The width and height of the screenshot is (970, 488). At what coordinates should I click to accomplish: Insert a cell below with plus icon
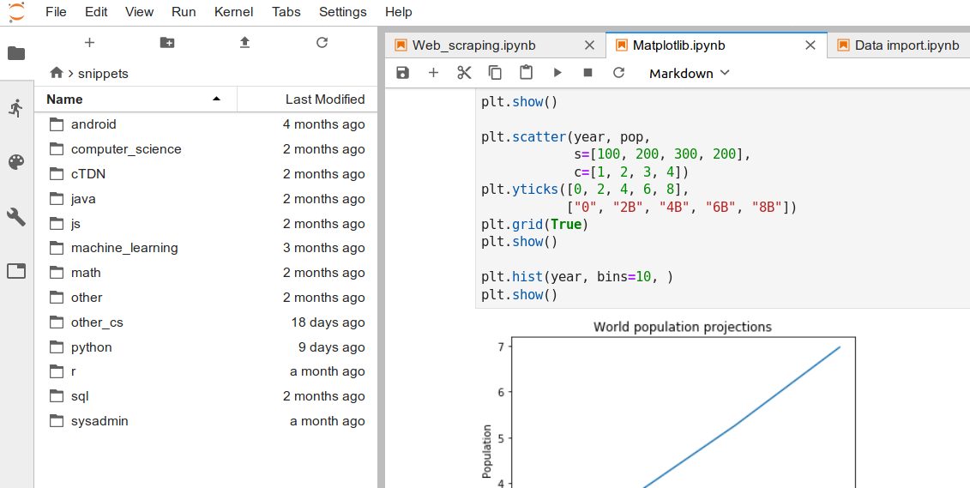(x=433, y=73)
